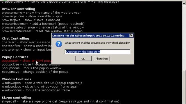The width and height of the screenshot is (186, 104).
Task: Run the browsername command link
Action: (41, 13)
